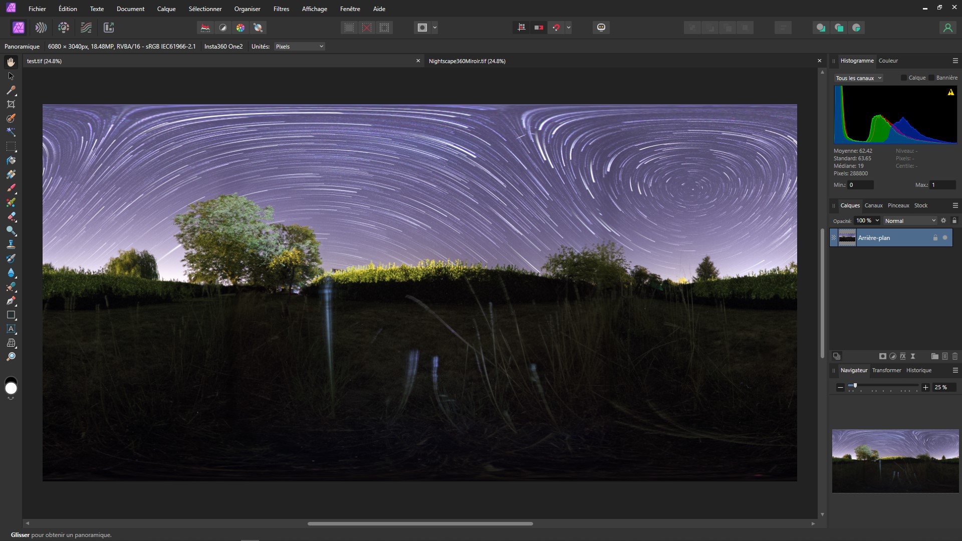
Task: Click the navigator panorama thumbnail
Action: click(x=895, y=461)
